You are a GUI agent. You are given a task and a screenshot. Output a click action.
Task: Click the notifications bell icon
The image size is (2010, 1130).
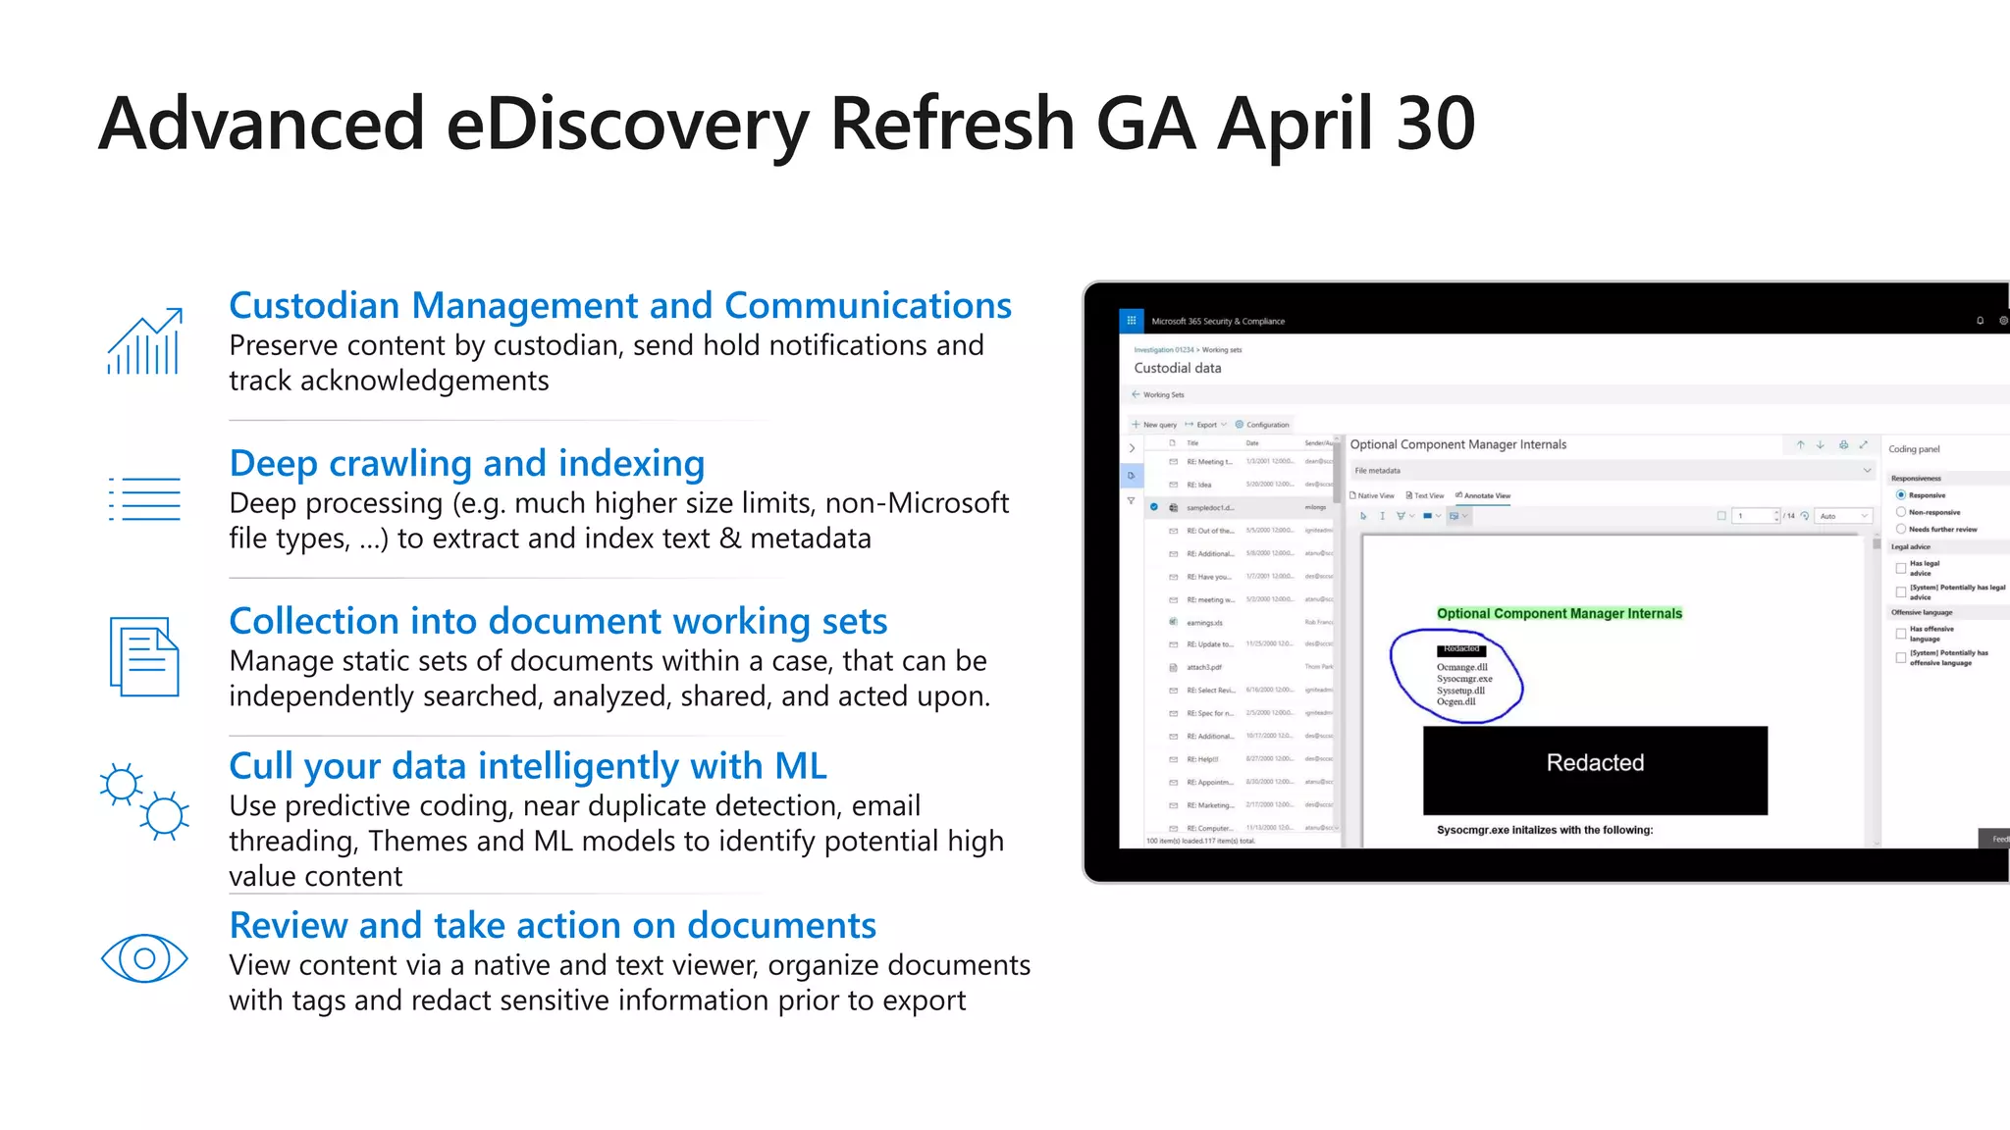tap(1980, 321)
